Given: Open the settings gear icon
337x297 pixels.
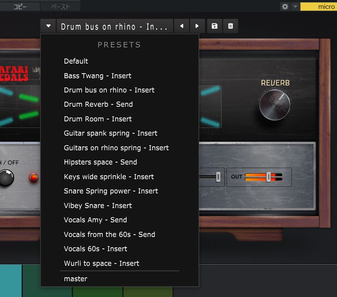Looking at the screenshot, I should [285, 7].
